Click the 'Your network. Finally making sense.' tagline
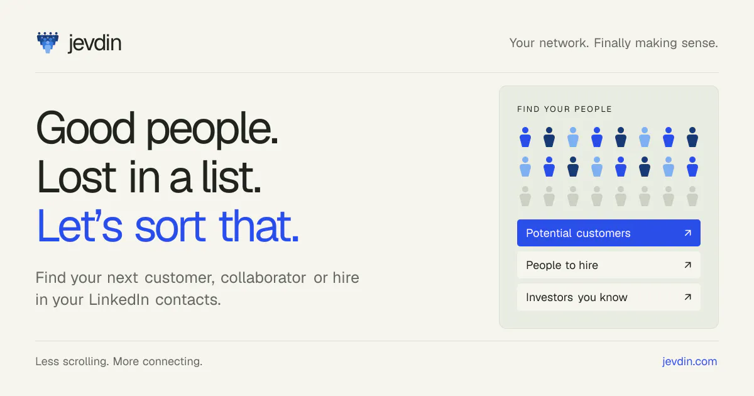 (613, 43)
